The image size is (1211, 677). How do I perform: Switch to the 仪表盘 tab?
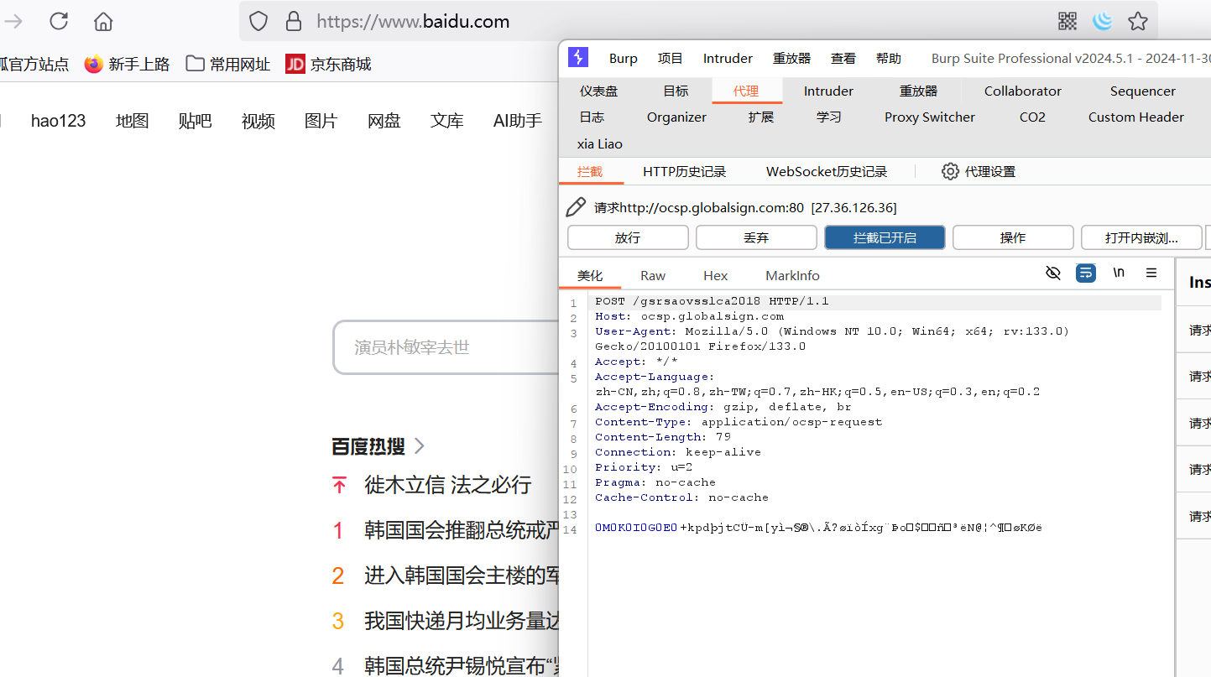[x=598, y=91]
